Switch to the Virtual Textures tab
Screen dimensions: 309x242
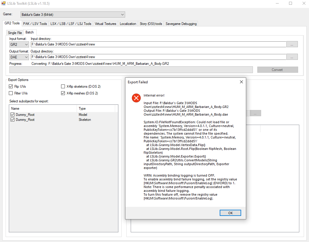click(105, 23)
